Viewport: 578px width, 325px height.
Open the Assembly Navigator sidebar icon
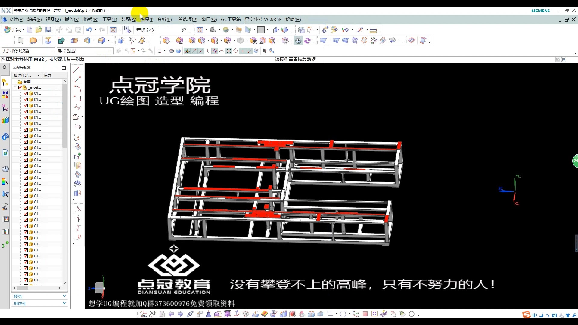[x=5, y=82]
